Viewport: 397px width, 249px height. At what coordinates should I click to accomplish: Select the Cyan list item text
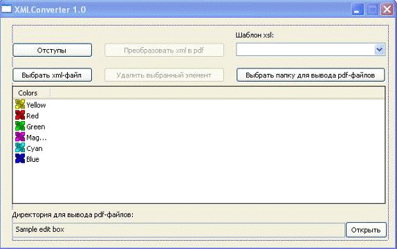click(x=35, y=149)
